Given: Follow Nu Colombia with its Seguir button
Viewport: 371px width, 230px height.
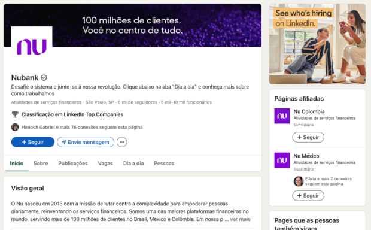Looking at the screenshot, I should click(x=308, y=137).
